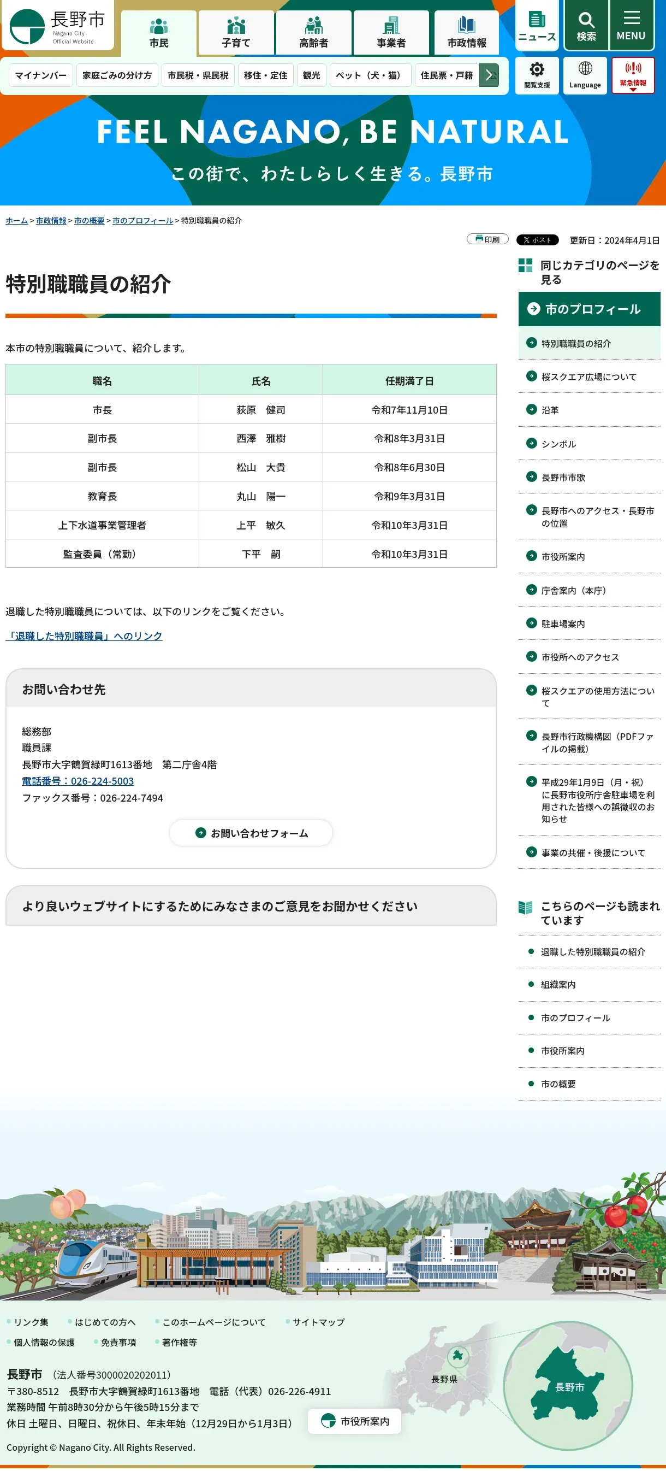Click the 印刷 print button
666x1471 pixels.
click(487, 239)
